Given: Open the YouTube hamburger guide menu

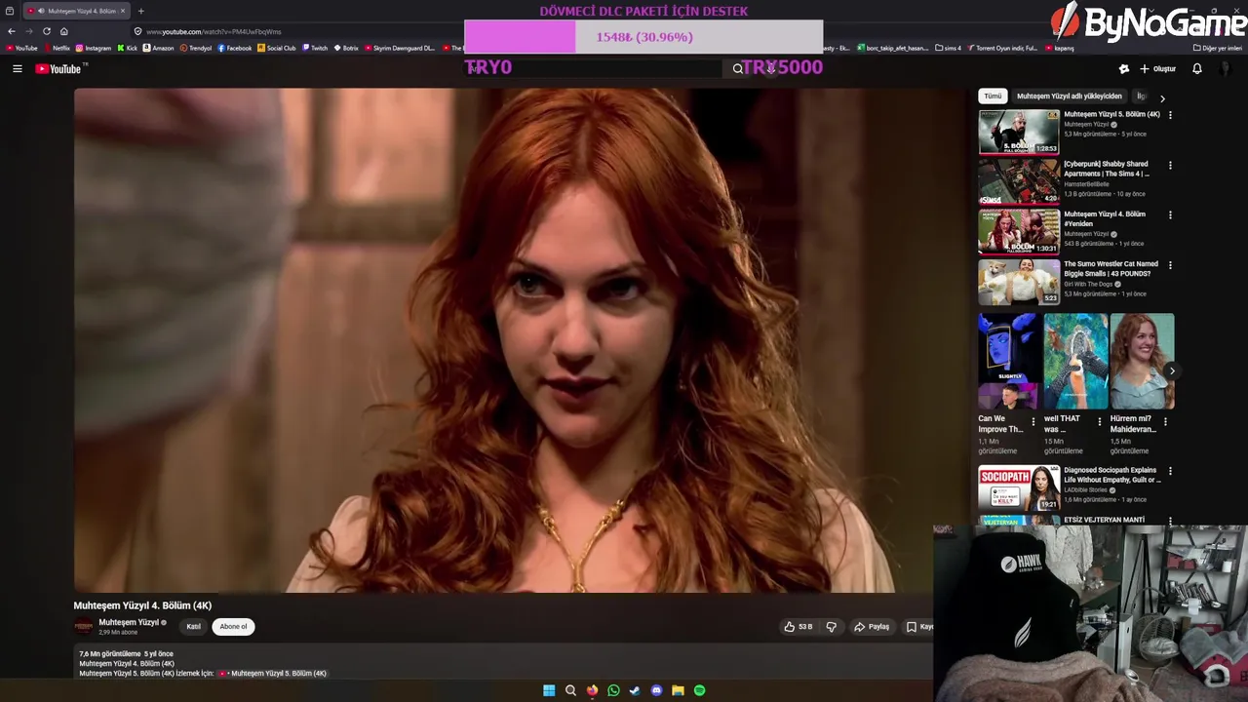Looking at the screenshot, I should coord(17,68).
